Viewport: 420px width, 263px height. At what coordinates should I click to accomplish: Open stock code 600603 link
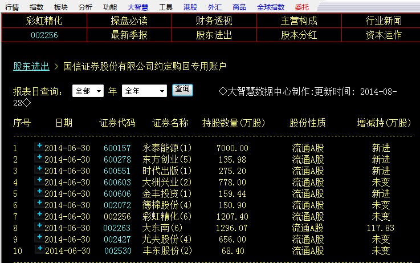pos(117,183)
